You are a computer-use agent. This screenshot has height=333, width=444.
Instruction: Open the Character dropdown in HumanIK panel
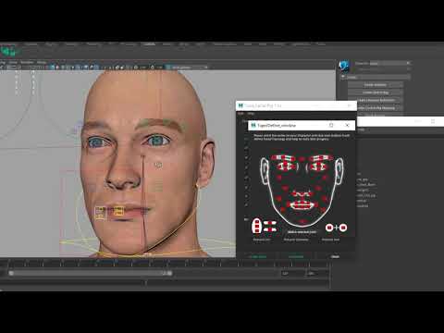390,63
